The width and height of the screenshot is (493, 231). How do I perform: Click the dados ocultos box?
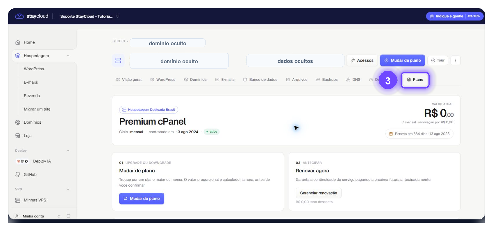point(295,61)
